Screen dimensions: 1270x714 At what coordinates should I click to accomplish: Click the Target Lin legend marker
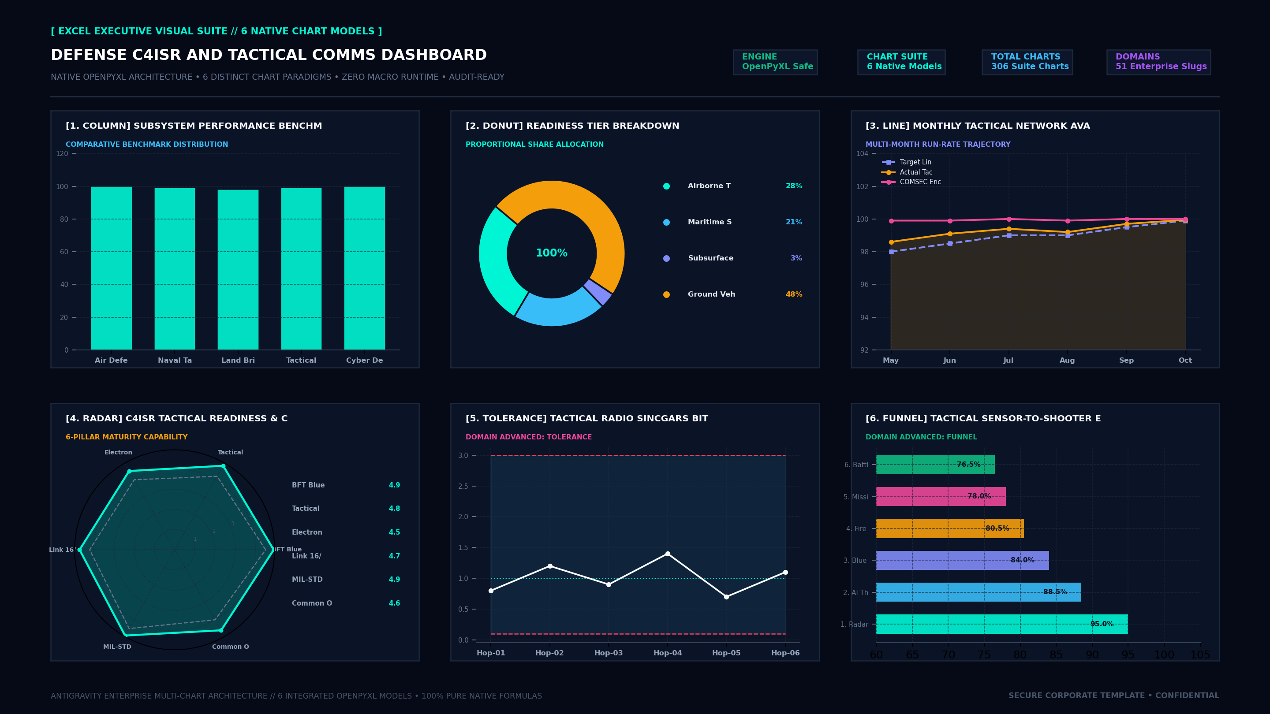(889, 162)
